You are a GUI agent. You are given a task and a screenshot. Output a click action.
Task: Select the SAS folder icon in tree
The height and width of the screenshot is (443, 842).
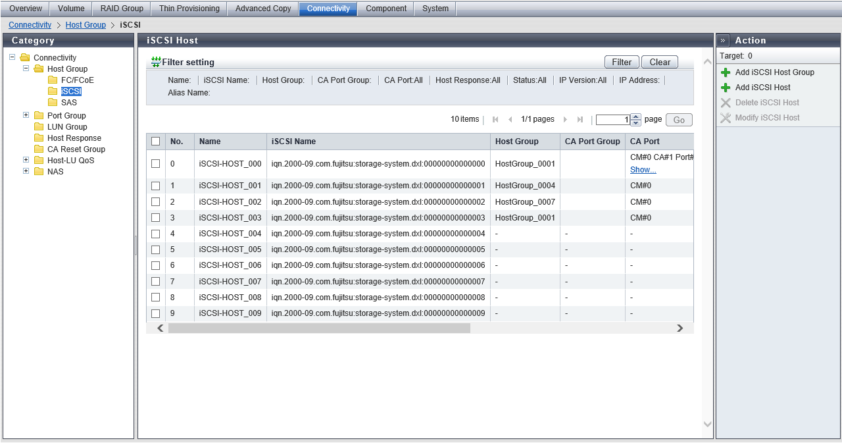(x=53, y=103)
